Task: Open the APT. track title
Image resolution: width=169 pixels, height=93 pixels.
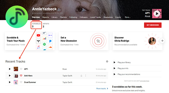Action: [x=26, y=69]
